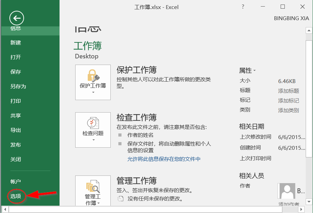313x213 pixels.
Task: Click the 创建时间 date value
Action: pyautogui.click(x=291, y=148)
